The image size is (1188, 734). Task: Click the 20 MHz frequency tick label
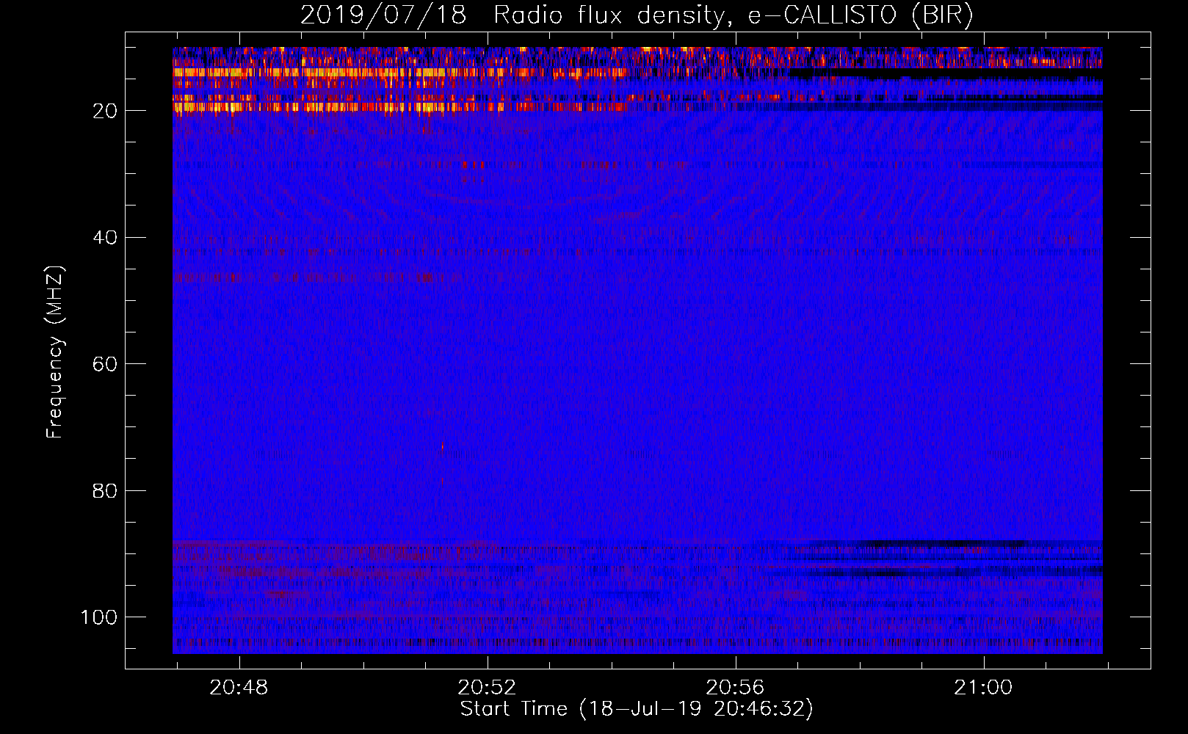coord(105,111)
